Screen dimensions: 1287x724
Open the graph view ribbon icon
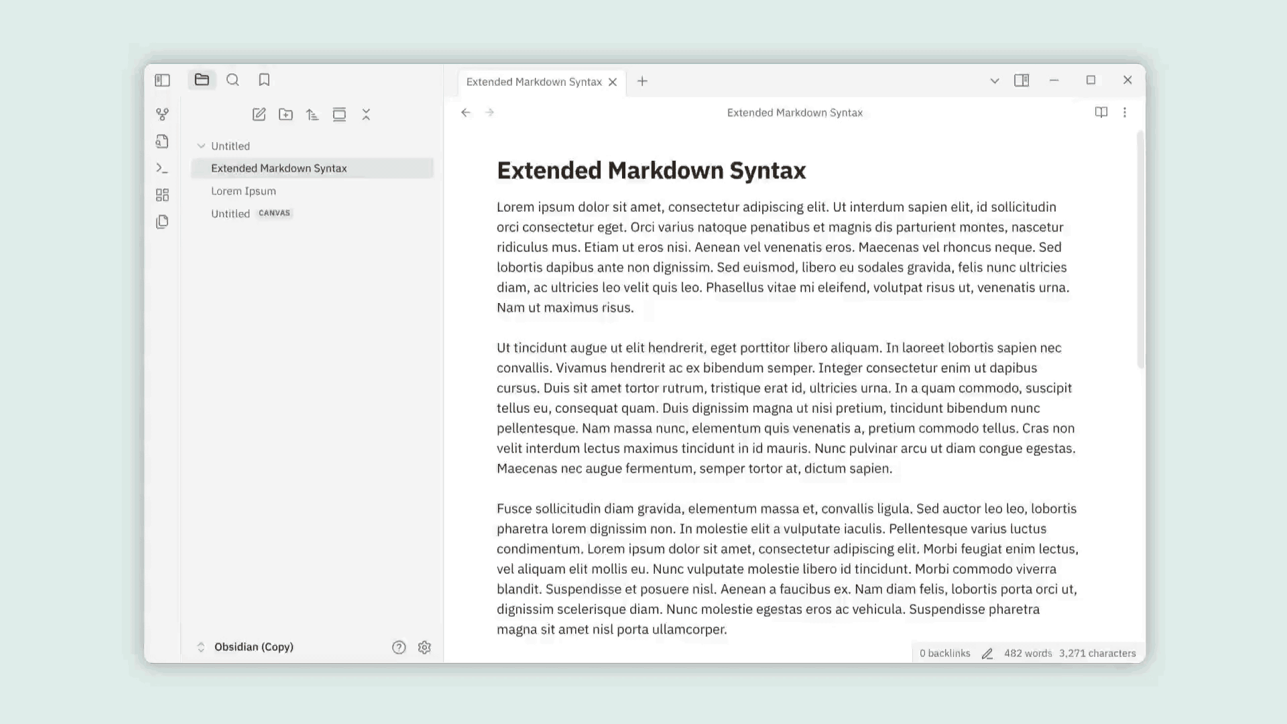162,115
